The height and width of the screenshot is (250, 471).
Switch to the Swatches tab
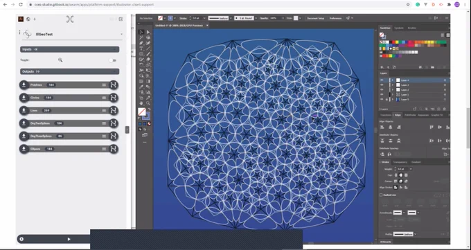[x=385, y=28]
